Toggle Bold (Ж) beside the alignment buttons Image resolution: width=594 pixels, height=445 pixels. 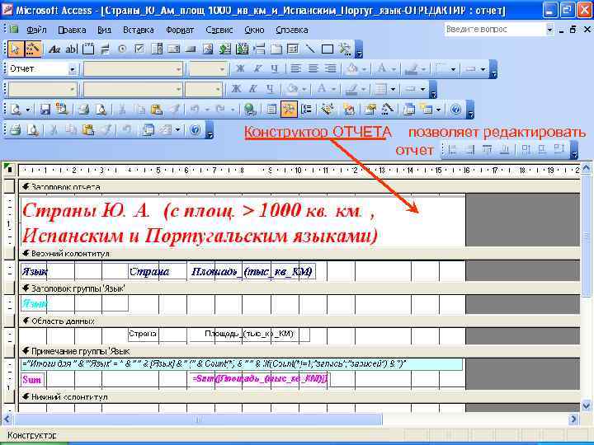click(240, 69)
